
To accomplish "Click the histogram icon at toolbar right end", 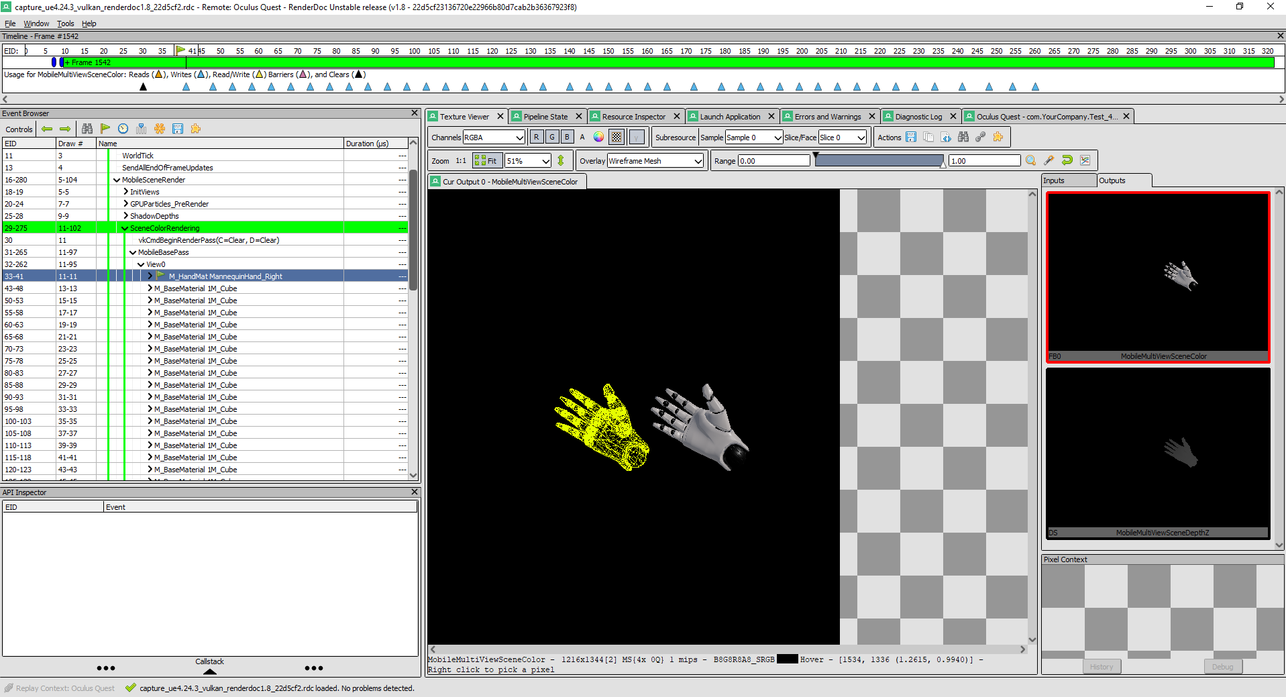I will coord(1085,160).
